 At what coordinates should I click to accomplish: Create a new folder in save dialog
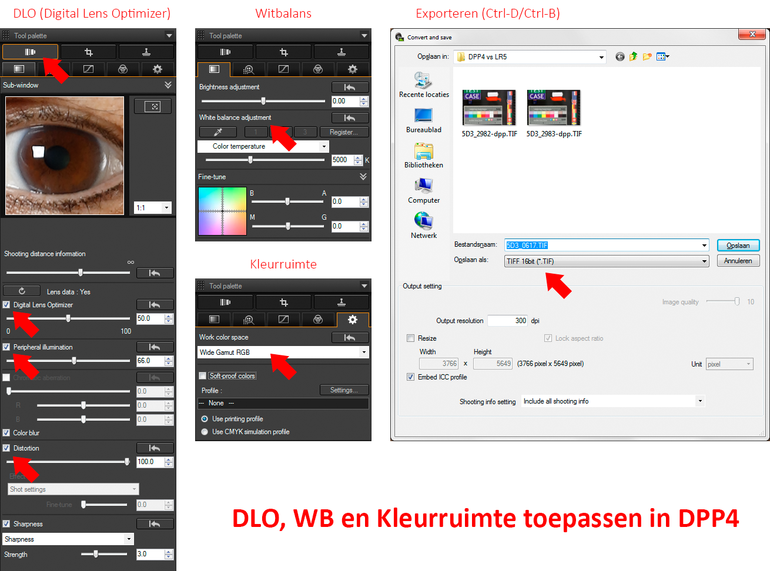click(647, 57)
